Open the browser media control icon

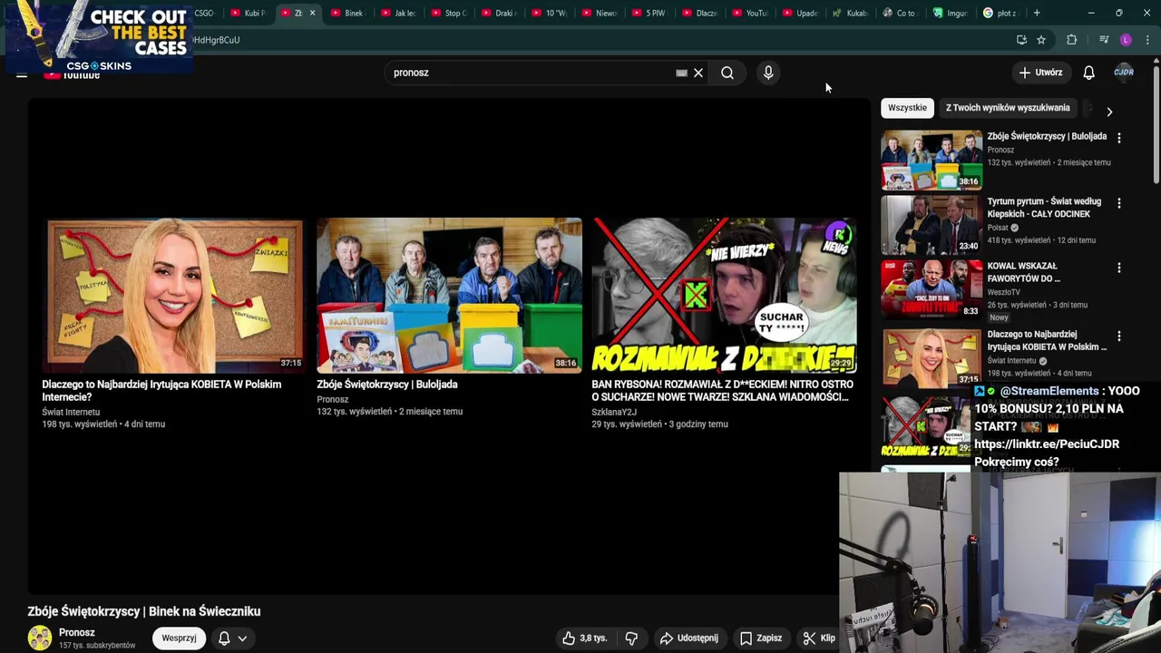pyautogui.click(x=1104, y=40)
